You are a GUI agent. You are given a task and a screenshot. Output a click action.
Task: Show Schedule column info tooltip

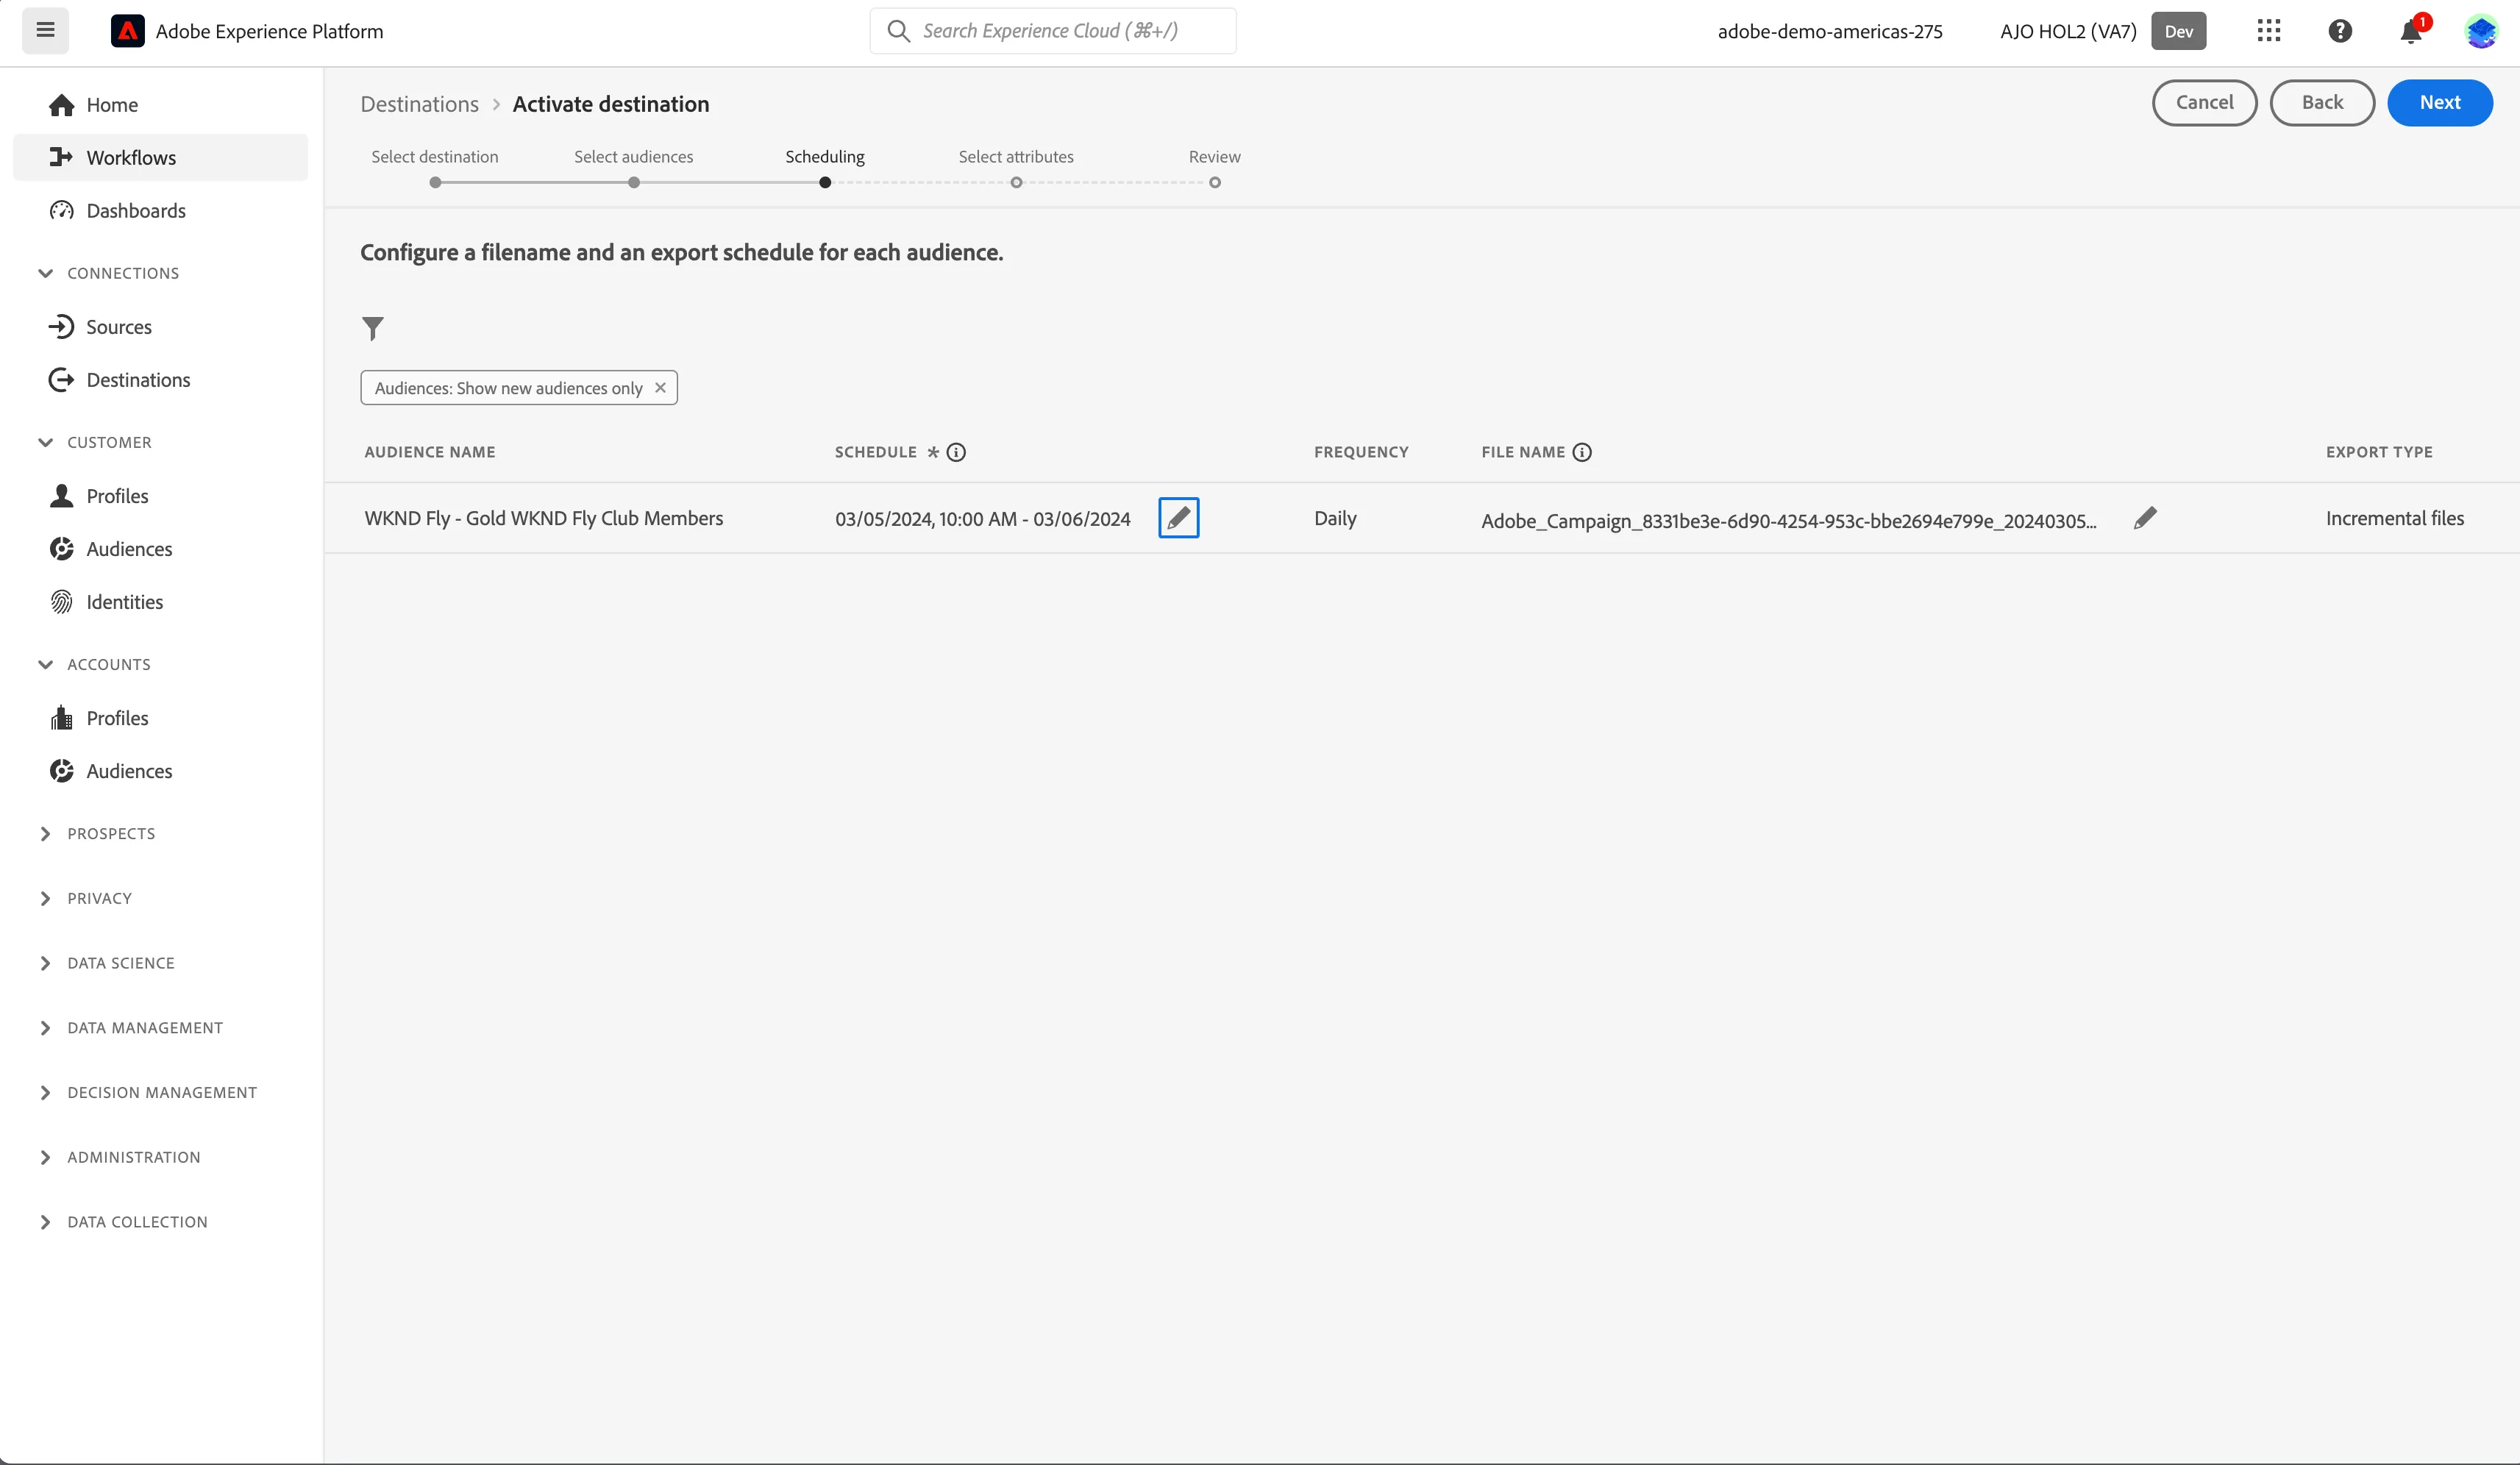pyautogui.click(x=956, y=452)
